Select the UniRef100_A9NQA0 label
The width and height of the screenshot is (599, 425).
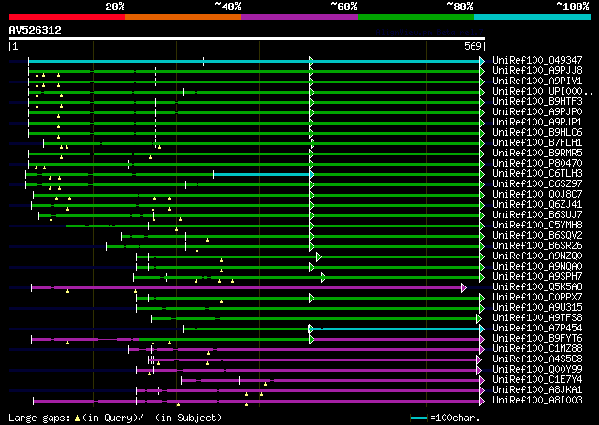tap(537, 267)
